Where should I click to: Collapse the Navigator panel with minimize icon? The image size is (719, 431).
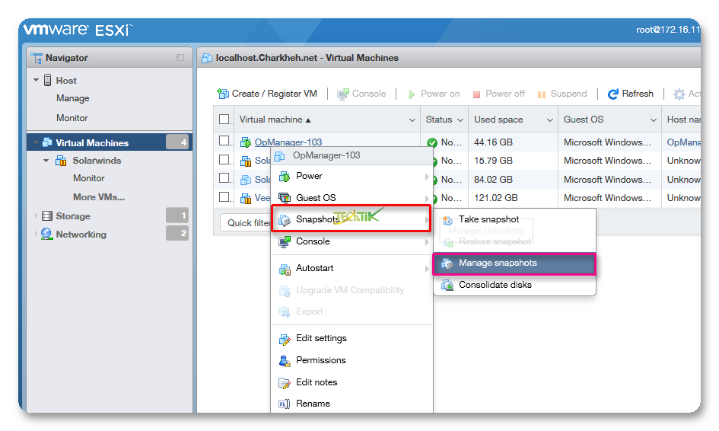pyautogui.click(x=180, y=58)
